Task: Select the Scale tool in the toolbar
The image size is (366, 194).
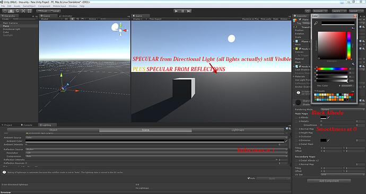Action: (23, 11)
